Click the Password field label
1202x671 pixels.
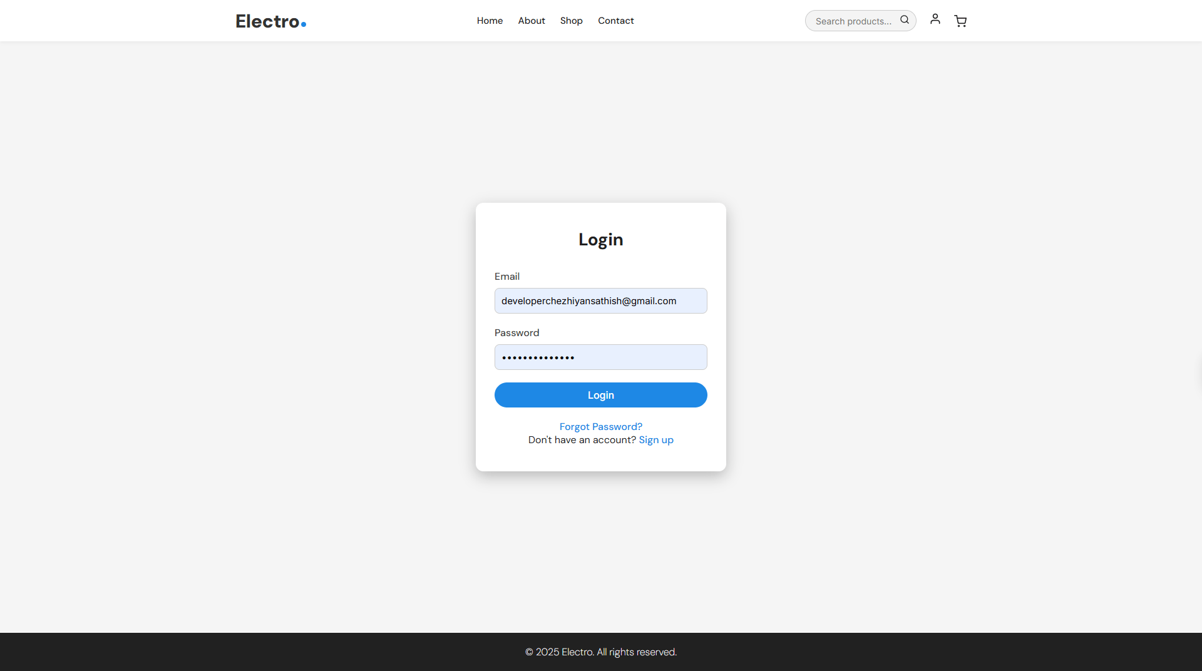click(x=516, y=333)
